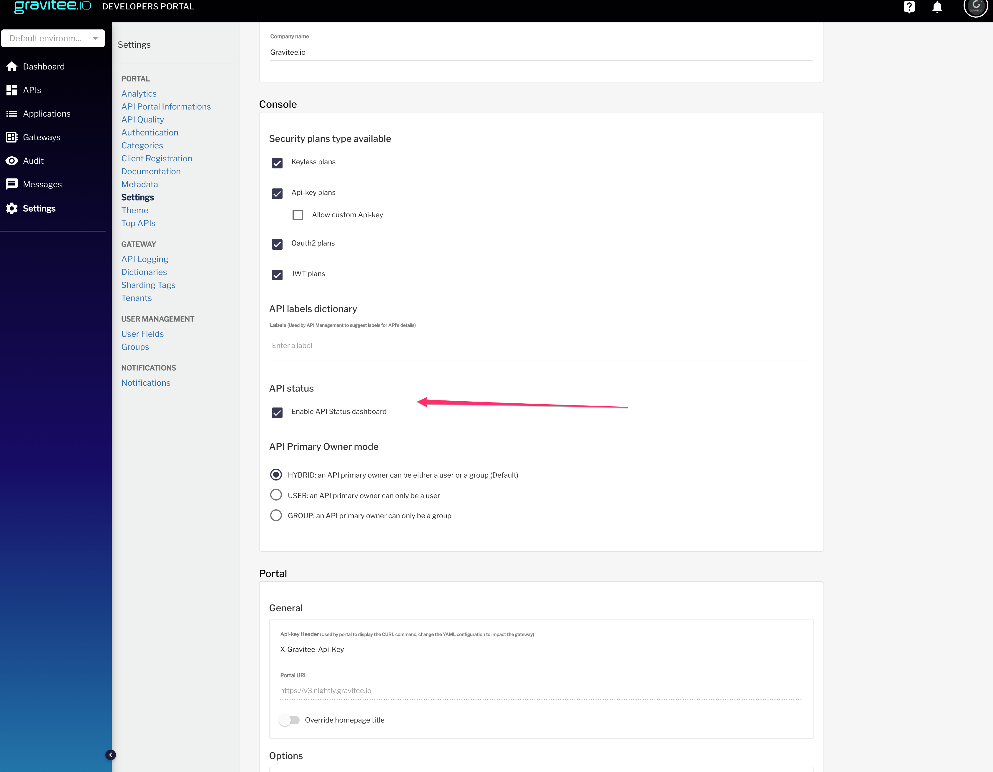The width and height of the screenshot is (993, 772).
Task: Turn on Override homepage title
Action: [290, 720]
